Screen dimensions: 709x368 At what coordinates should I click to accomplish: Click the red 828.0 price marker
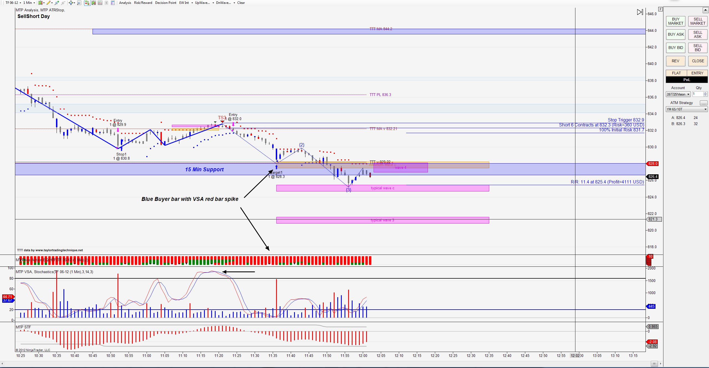tap(653, 164)
